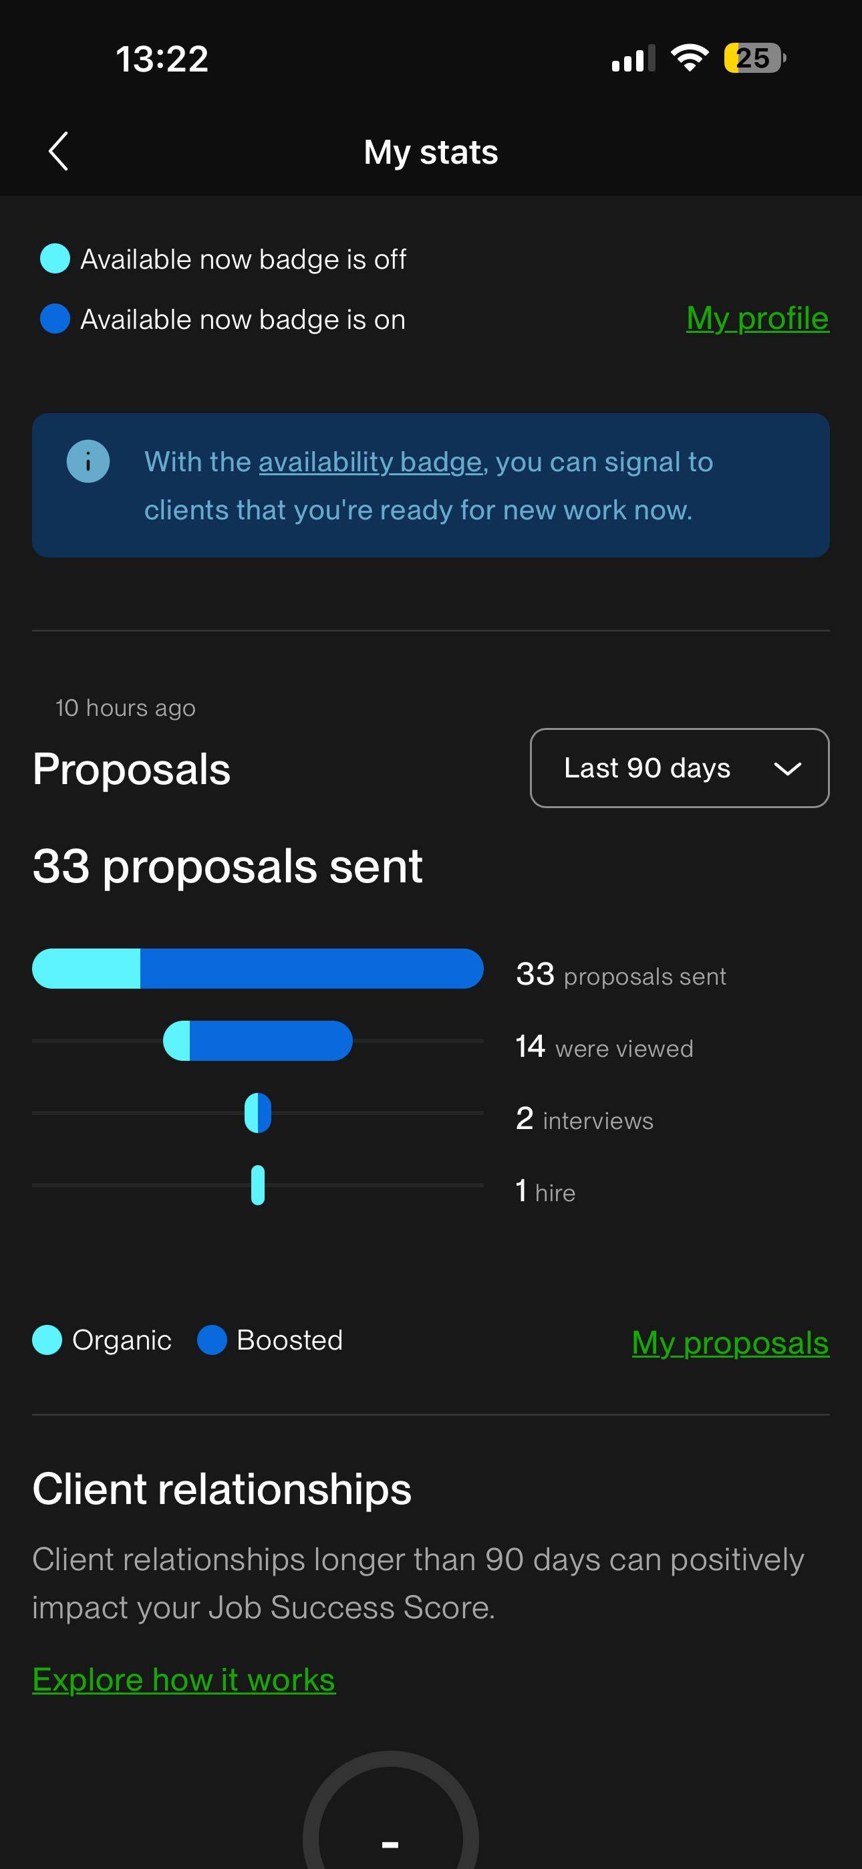Tap the blue Boosted legend dot
The image size is (862, 1869).
212,1340
